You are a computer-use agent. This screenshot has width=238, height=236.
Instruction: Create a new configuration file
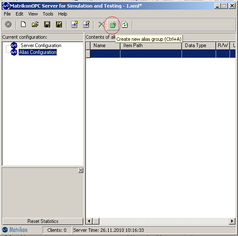point(23,24)
